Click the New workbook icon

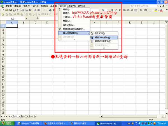click(3, 10)
